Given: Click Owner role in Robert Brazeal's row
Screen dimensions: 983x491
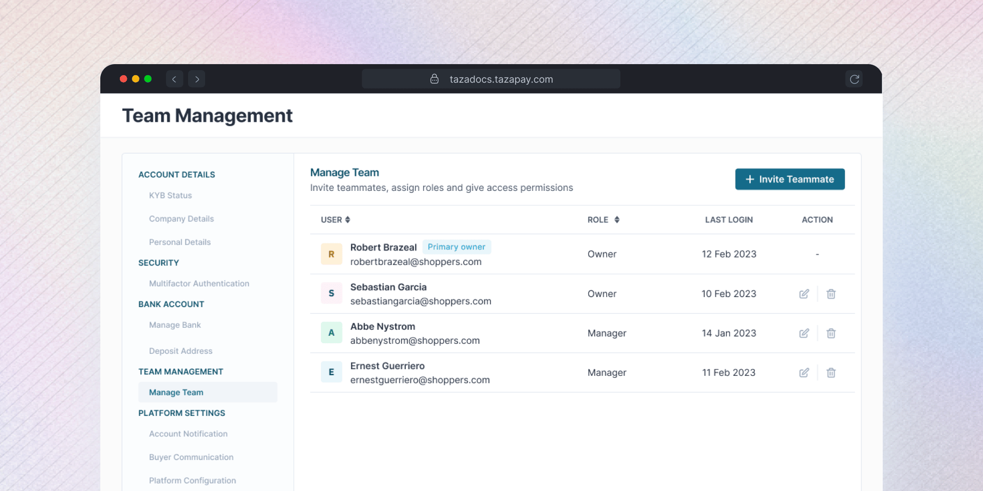Looking at the screenshot, I should [x=602, y=254].
